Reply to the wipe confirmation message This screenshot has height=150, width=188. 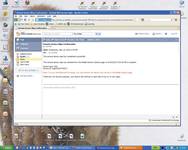(47, 40)
